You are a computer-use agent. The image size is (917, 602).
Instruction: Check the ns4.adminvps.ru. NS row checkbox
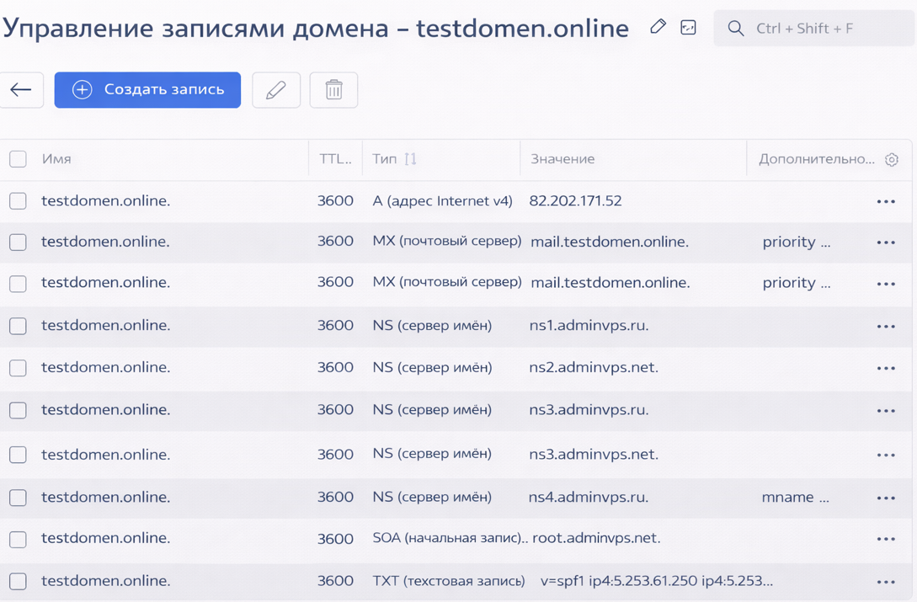(18, 498)
